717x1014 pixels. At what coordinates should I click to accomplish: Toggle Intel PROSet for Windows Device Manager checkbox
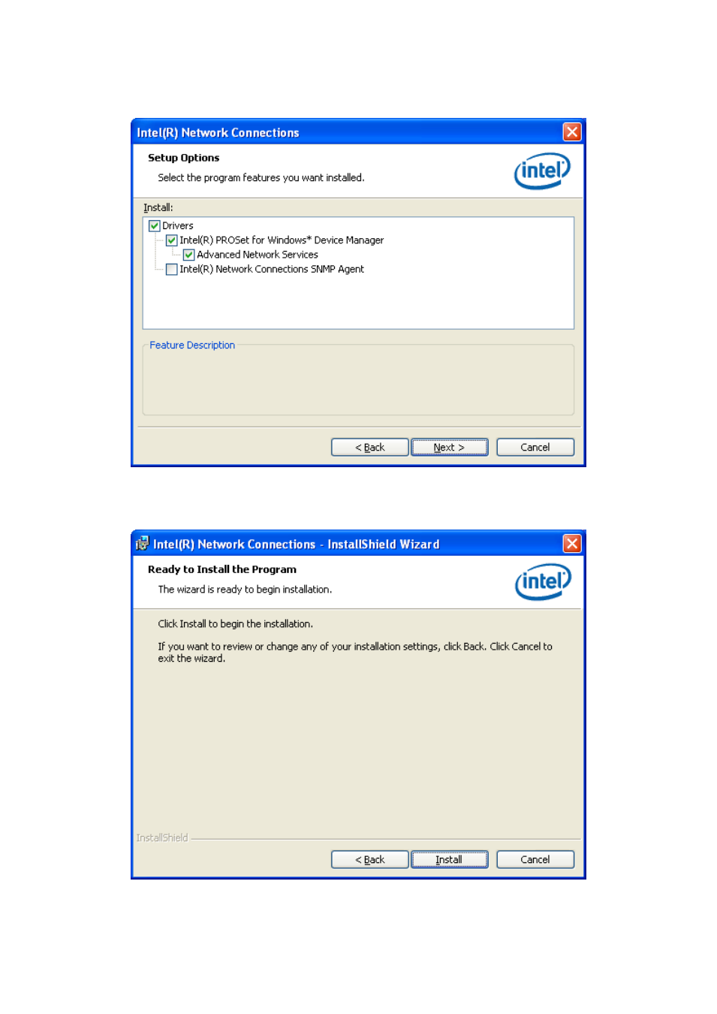tap(172, 240)
